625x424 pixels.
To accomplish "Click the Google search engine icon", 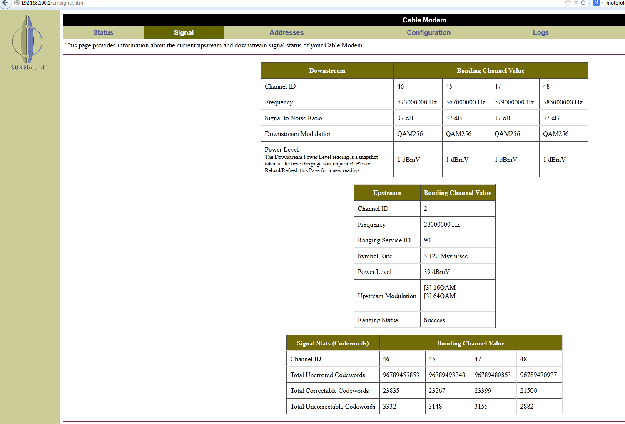I will pyautogui.click(x=596, y=3).
